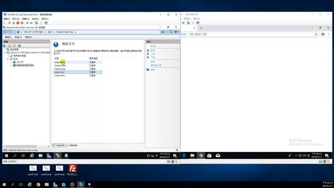334x188 pixels.
Task: Click the move up arrow action
Action: point(148,54)
